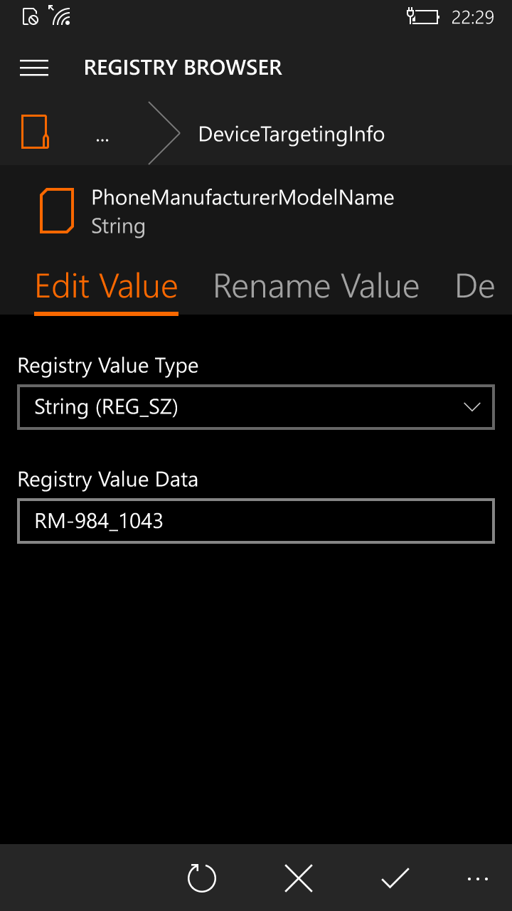
Task: Confirm changes with the checkmark icon
Action: [395, 878]
